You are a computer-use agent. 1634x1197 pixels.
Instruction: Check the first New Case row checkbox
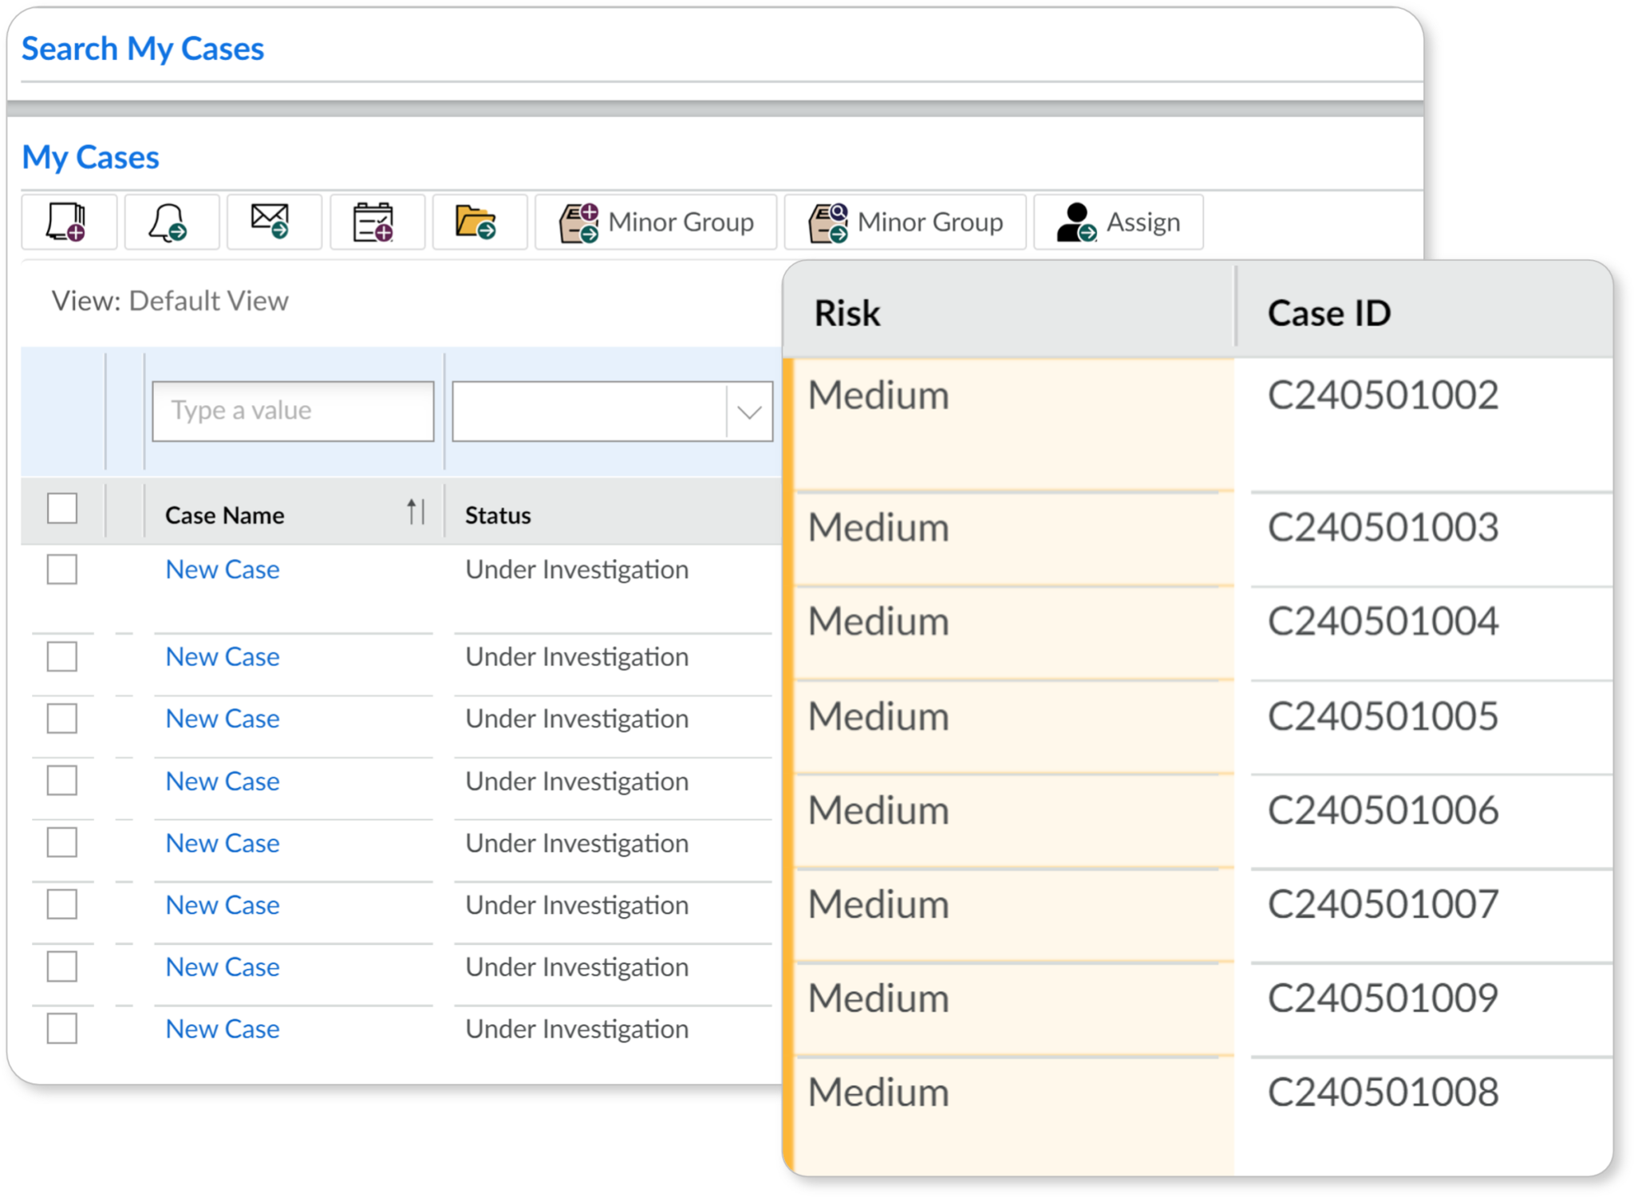tap(62, 569)
